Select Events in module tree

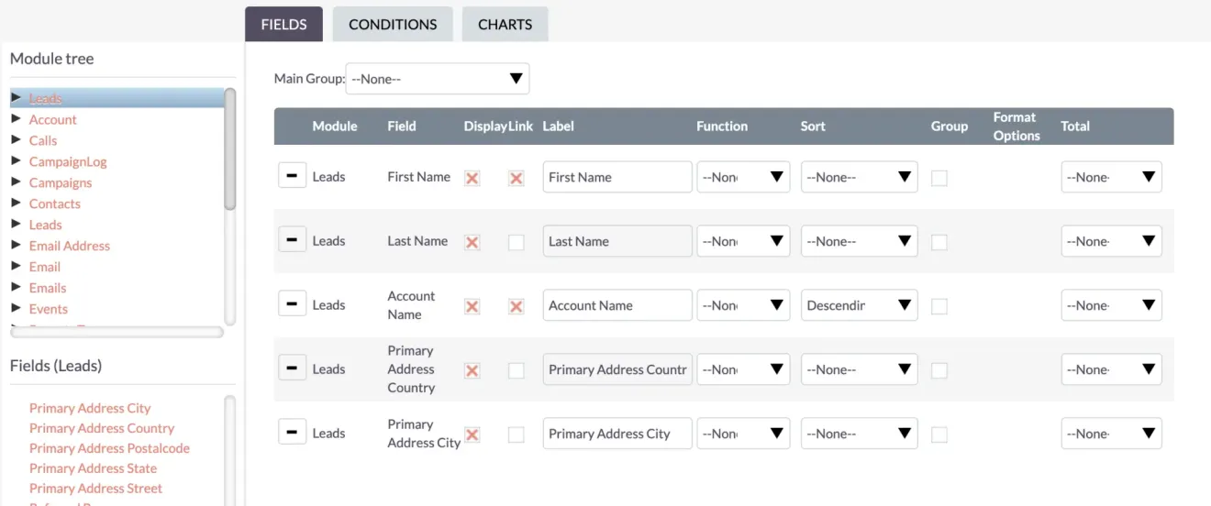pos(49,309)
